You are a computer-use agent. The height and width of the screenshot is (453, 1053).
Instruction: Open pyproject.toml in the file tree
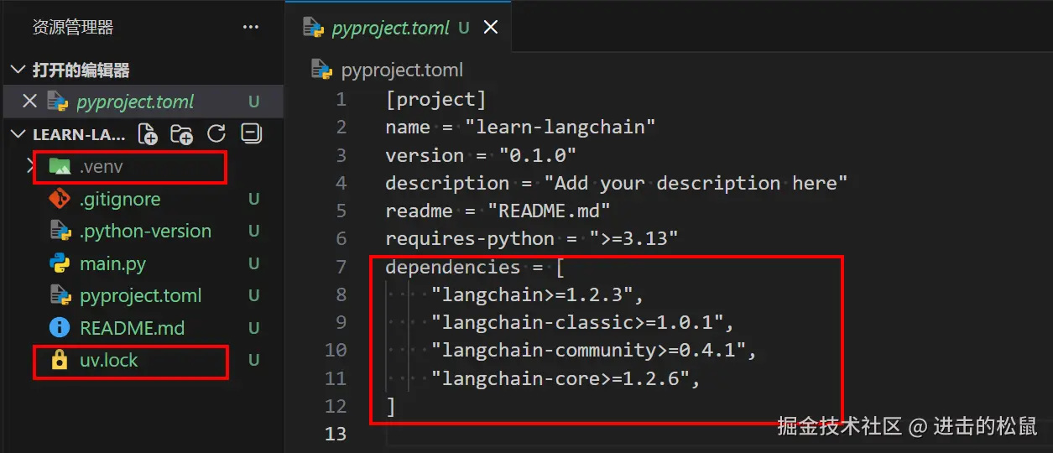(x=143, y=295)
